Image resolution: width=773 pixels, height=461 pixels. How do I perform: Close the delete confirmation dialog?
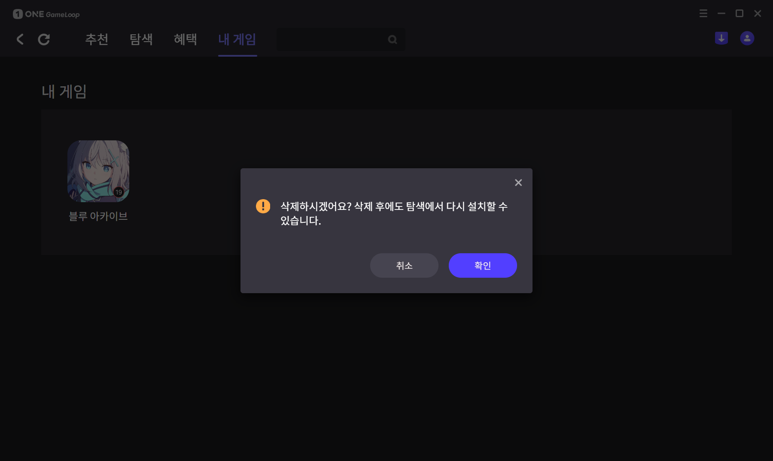point(518,182)
